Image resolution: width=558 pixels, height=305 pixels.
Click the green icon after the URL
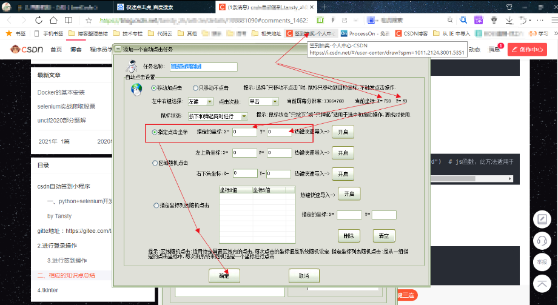(x=320, y=20)
